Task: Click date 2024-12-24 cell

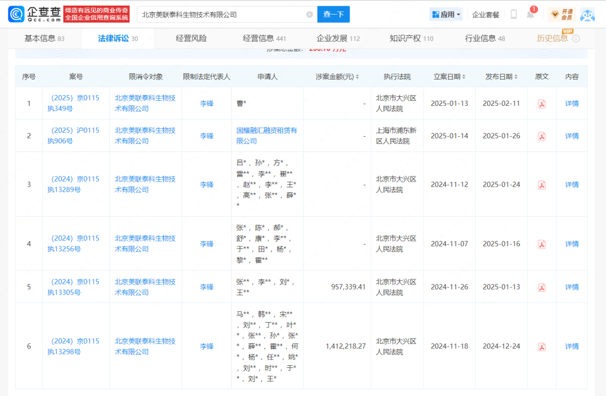Action: 501,346
